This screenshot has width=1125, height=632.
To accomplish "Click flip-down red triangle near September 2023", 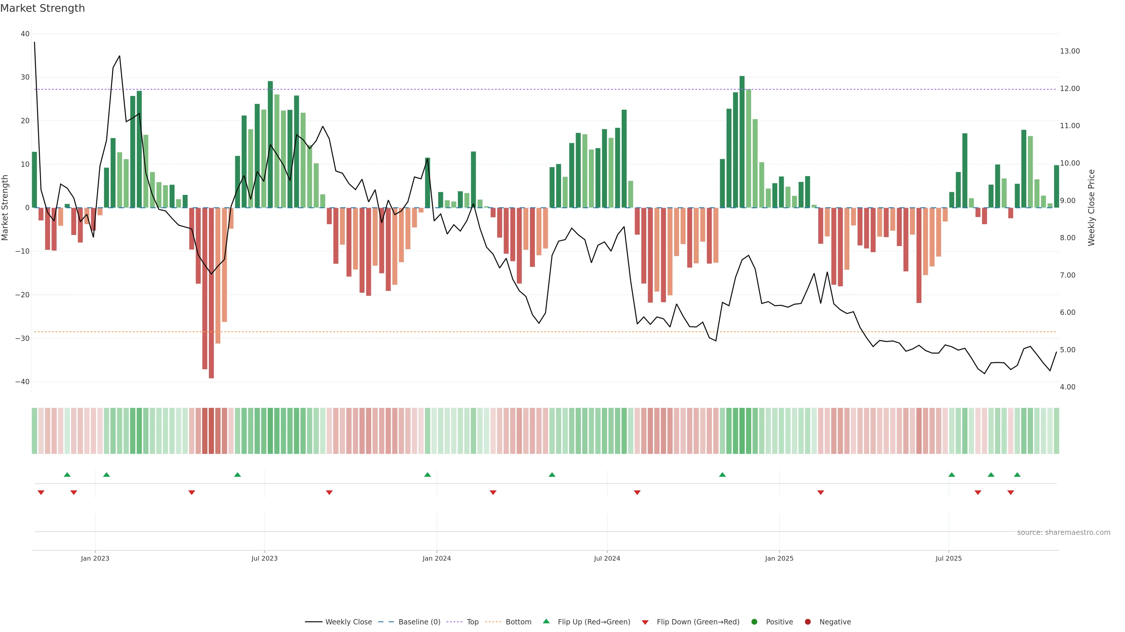I will tap(329, 492).
